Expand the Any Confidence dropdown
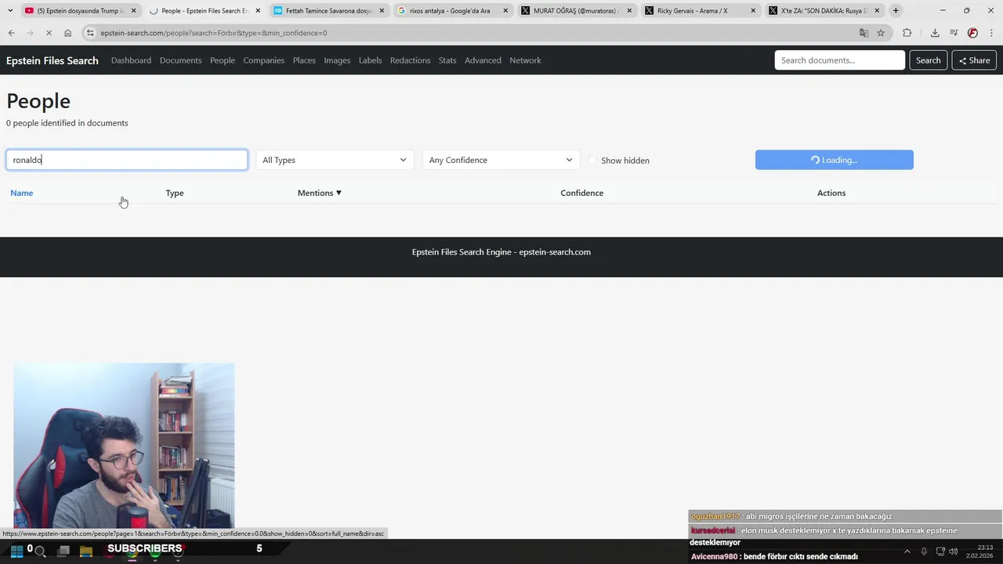This screenshot has height=564, width=1003. click(x=501, y=160)
